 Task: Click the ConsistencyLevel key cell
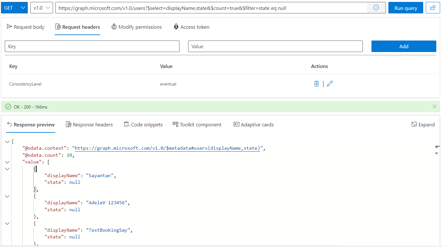(25, 84)
